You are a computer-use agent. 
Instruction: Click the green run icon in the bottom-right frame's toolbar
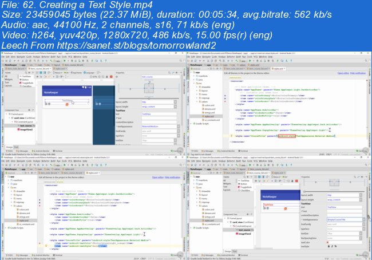click(x=250, y=165)
